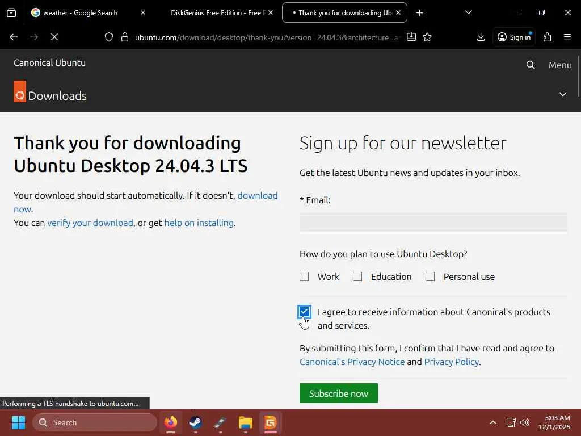Open the clock and date panel
This screenshot has height=436, width=581.
point(554,422)
